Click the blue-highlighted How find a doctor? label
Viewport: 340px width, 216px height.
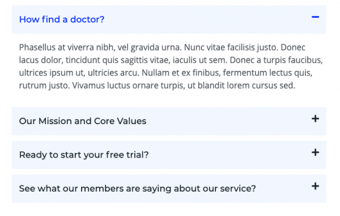[62, 19]
